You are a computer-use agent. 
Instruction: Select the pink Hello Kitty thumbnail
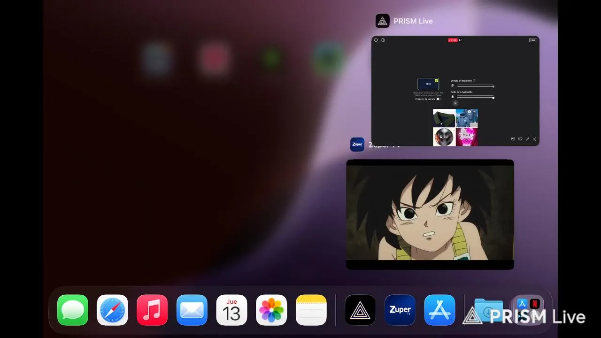click(x=467, y=137)
